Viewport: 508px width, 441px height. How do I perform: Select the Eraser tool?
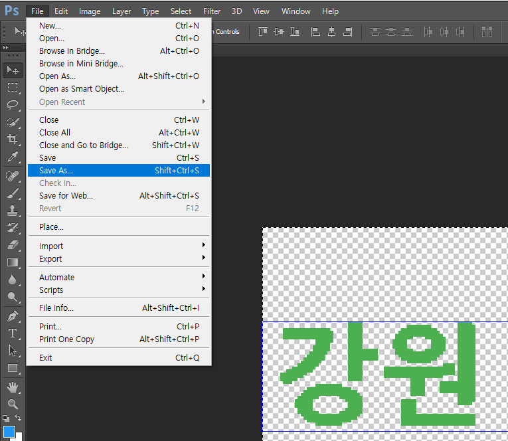coord(13,245)
